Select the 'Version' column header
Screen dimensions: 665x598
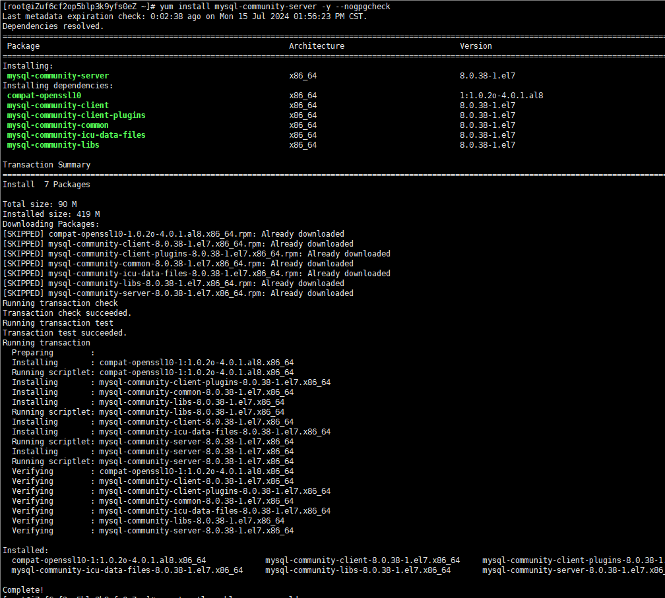click(x=476, y=46)
